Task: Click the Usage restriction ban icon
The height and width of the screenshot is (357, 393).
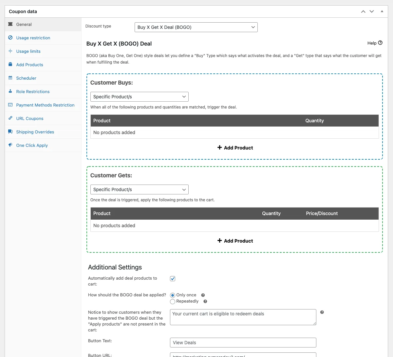Action: pos(10,38)
